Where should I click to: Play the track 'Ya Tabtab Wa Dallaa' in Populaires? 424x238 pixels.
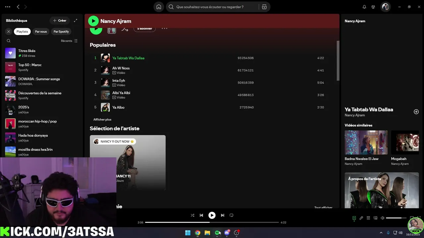[128, 58]
